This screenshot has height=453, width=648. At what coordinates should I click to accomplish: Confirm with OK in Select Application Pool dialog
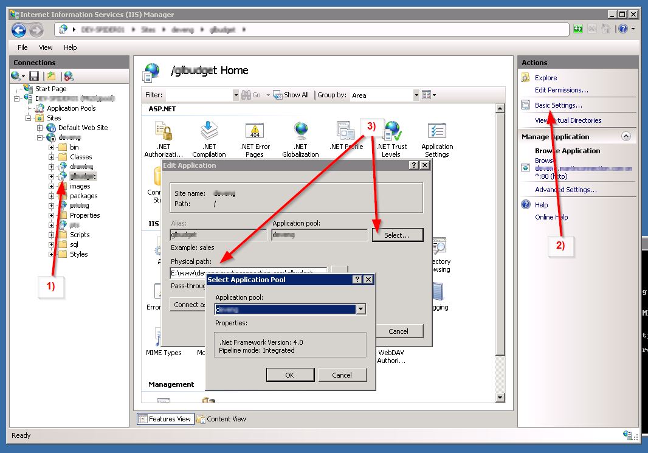point(290,374)
